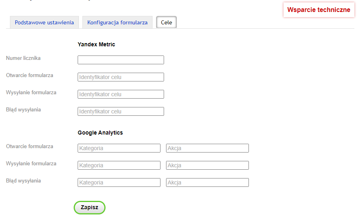
Task: Click Yandex Otwarcie formularza goal identifier field
Action: coord(121,77)
